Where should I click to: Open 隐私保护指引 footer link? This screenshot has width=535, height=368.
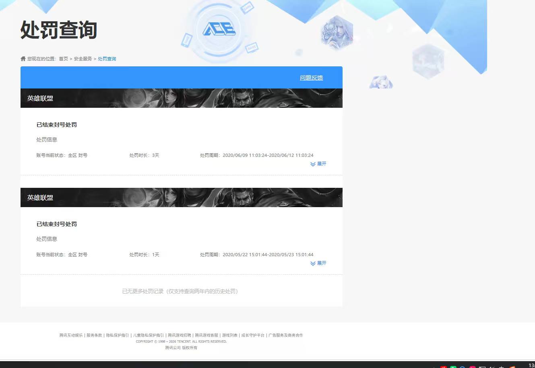click(x=118, y=335)
